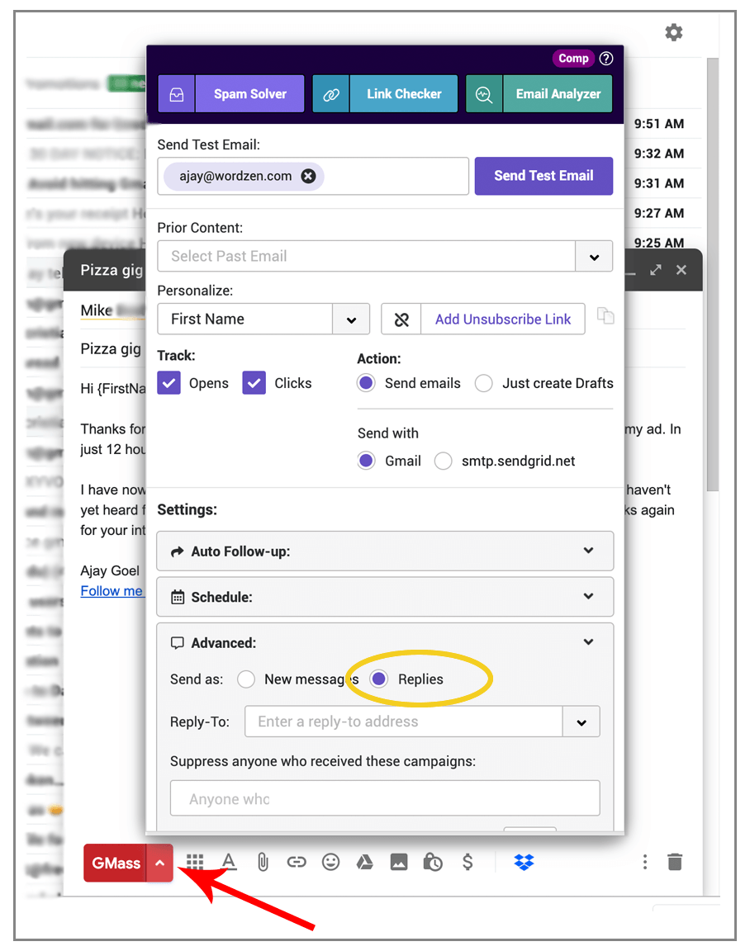
Task: Click the Send Test Email address field
Action: pyautogui.click(x=313, y=176)
